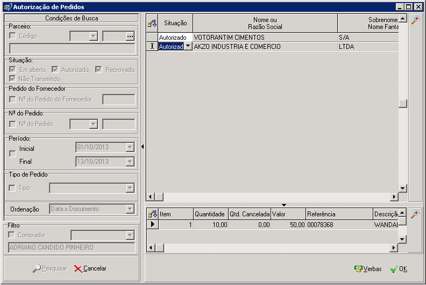Click the sort icon in items grid header
Image resolution: width=426 pixels, height=285 pixels.
152,214
